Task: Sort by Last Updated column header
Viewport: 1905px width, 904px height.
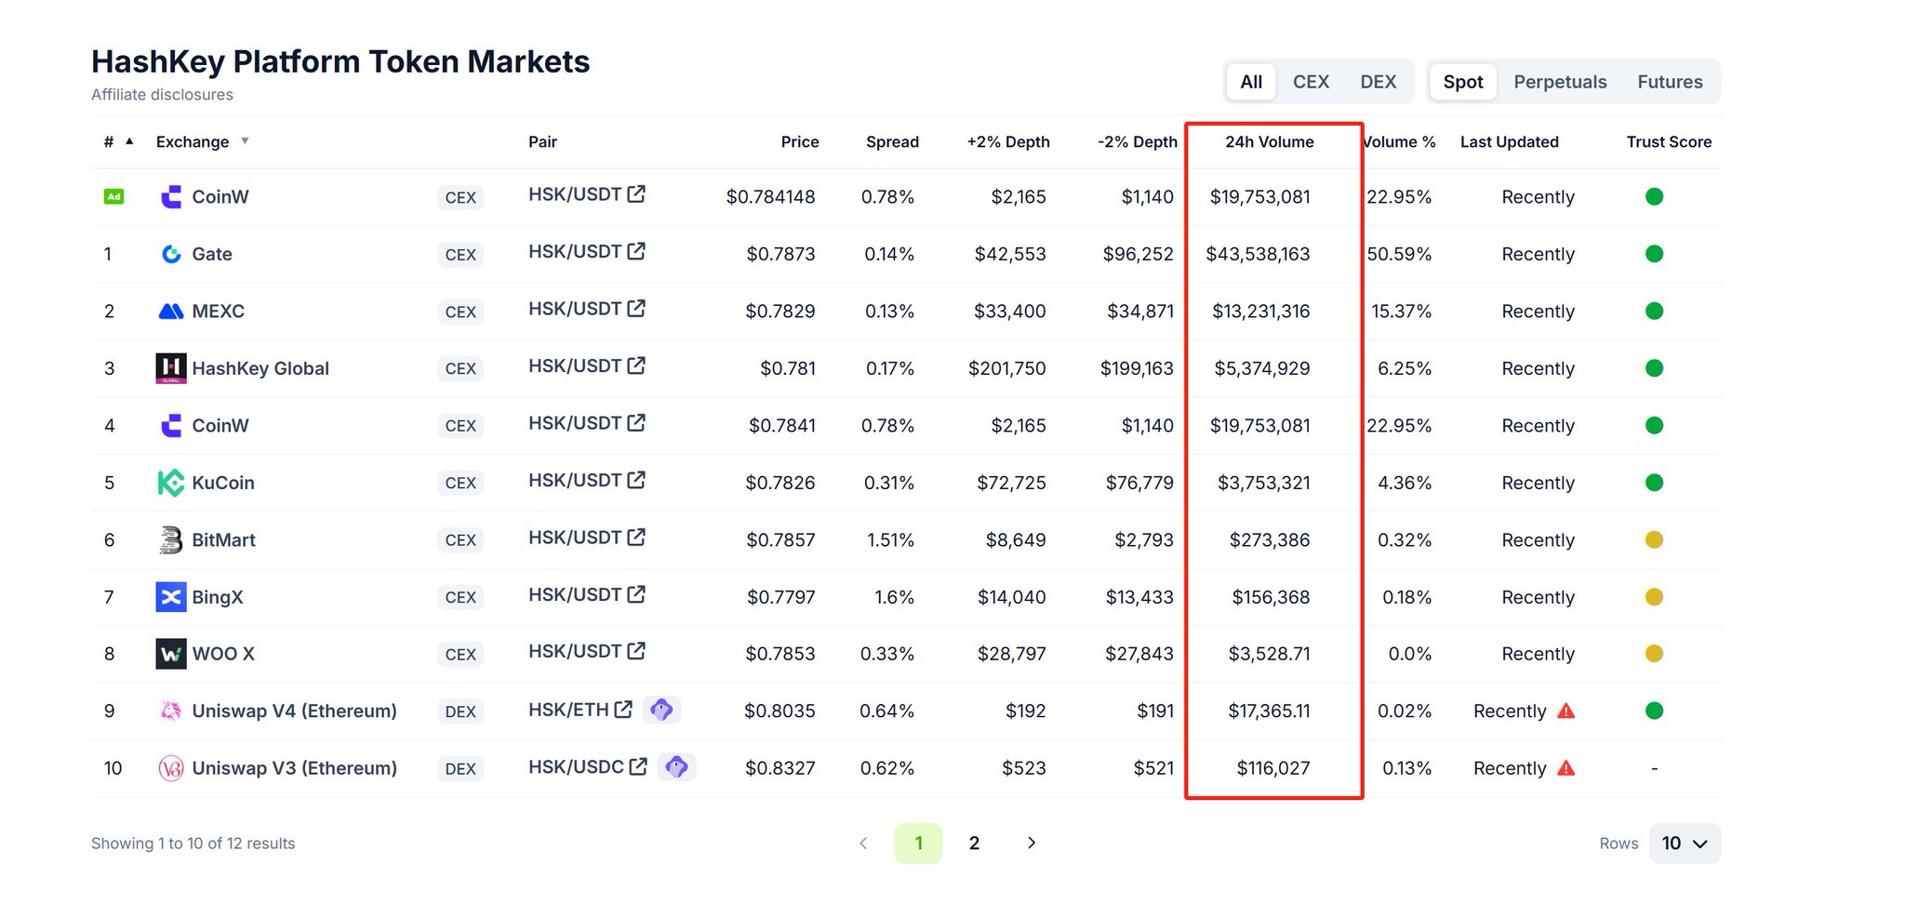Action: (1509, 141)
